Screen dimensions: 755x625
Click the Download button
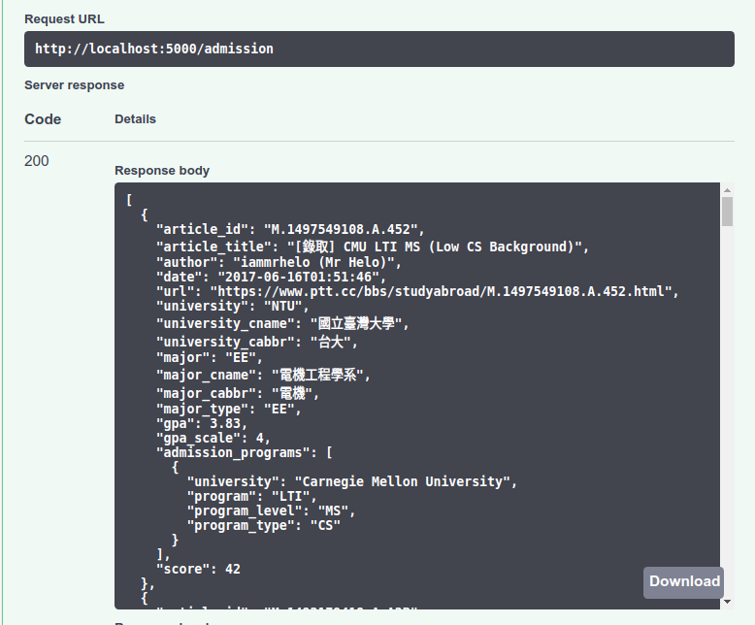click(683, 582)
